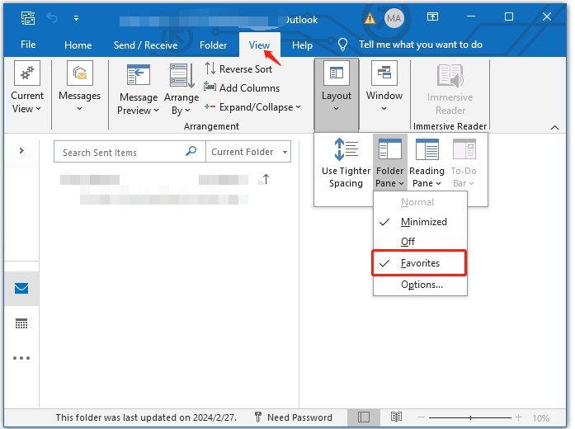
Task: Click the Layout icon
Action: coord(337,73)
